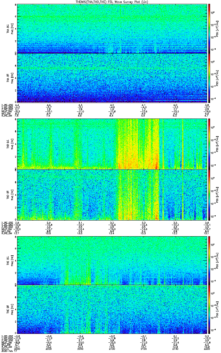Click the PSD color bar beside THD B-perpendicular
The height and width of the screenshot is (353, 221).
click(x=210, y=144)
